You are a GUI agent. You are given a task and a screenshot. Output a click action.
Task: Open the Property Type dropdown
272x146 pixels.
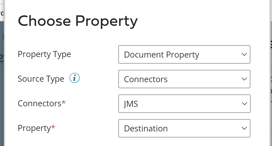[x=184, y=54]
